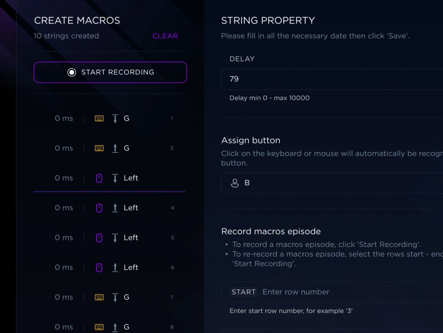Click the mouse icon in macro row 4
Viewport: 443px width, 333px height.
click(99, 208)
